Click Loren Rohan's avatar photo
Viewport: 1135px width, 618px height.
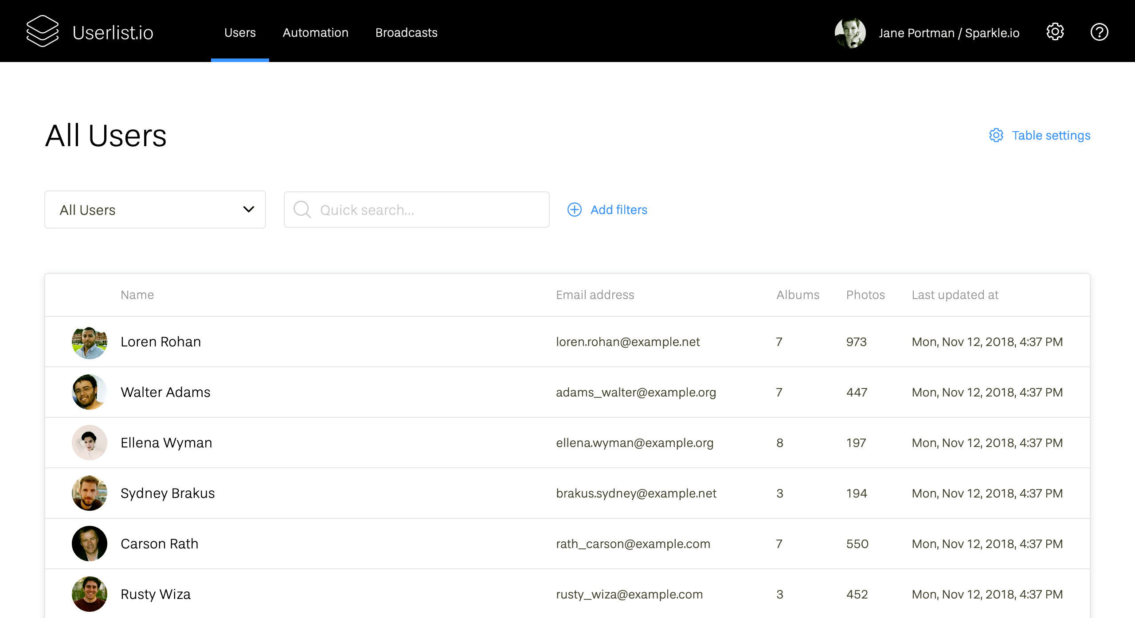tap(90, 342)
